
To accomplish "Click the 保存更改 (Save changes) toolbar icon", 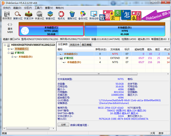I will tap(7, 15).
